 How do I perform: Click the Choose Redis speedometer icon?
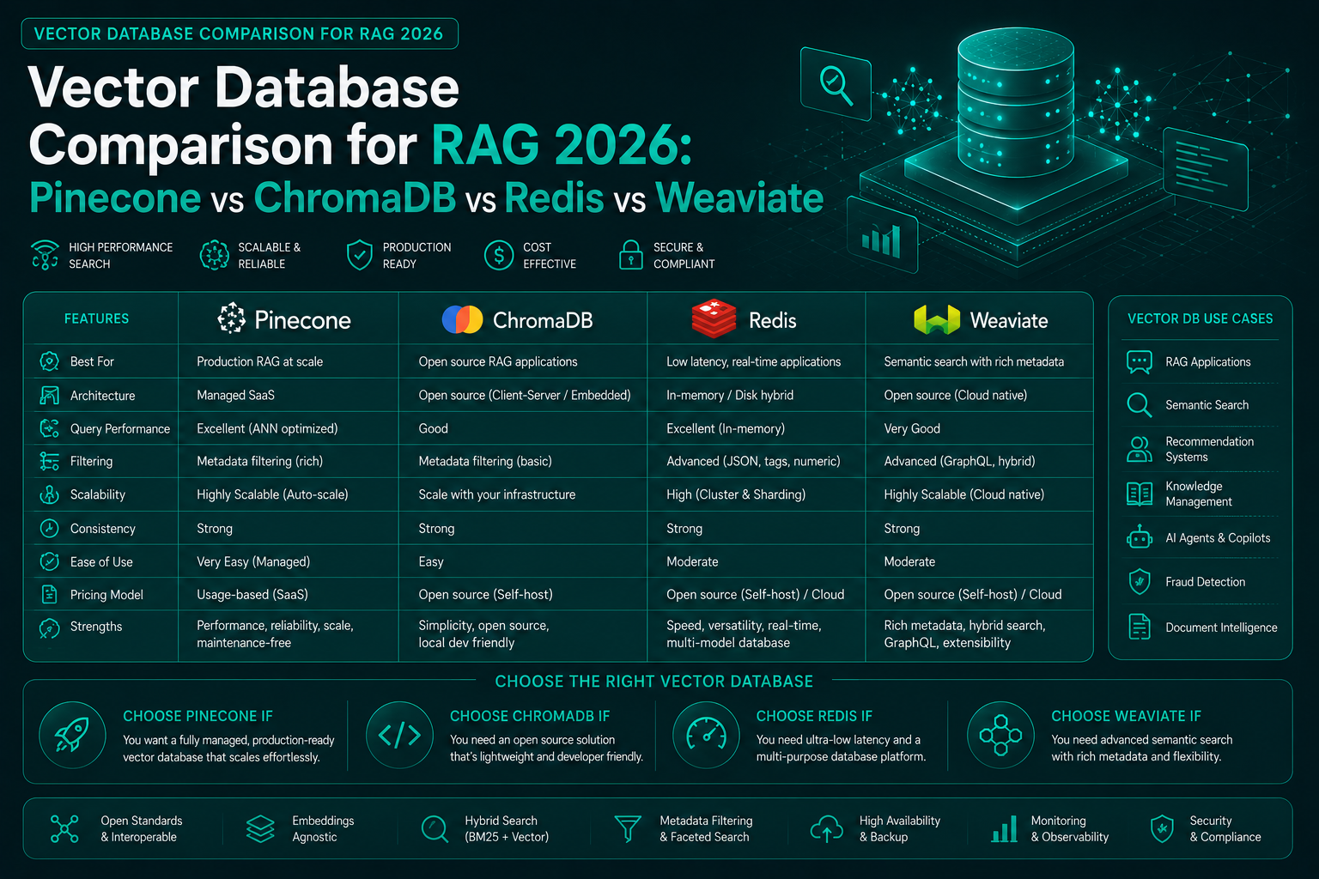click(706, 735)
